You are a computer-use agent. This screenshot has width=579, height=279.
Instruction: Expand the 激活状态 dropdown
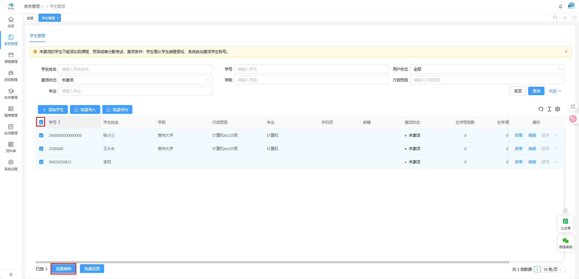[135, 80]
